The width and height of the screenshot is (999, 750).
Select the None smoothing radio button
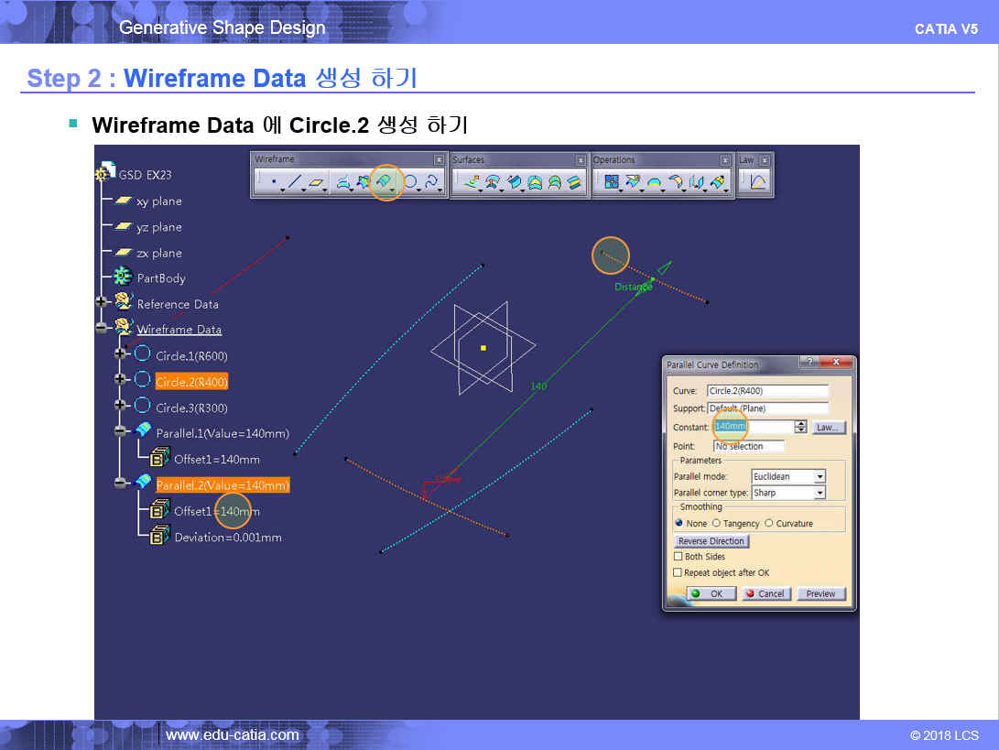tap(679, 524)
